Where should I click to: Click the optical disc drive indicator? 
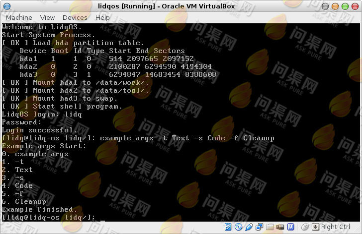[x=238, y=227]
